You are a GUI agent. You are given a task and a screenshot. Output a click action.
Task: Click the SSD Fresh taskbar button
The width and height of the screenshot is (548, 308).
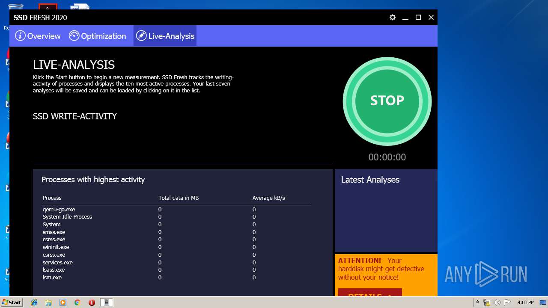pyautogui.click(x=107, y=302)
